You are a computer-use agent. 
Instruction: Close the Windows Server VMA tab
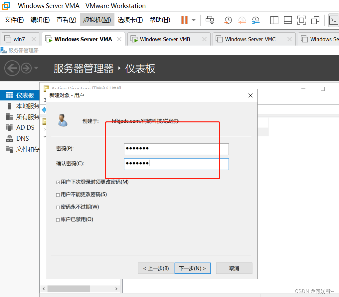[x=119, y=39]
